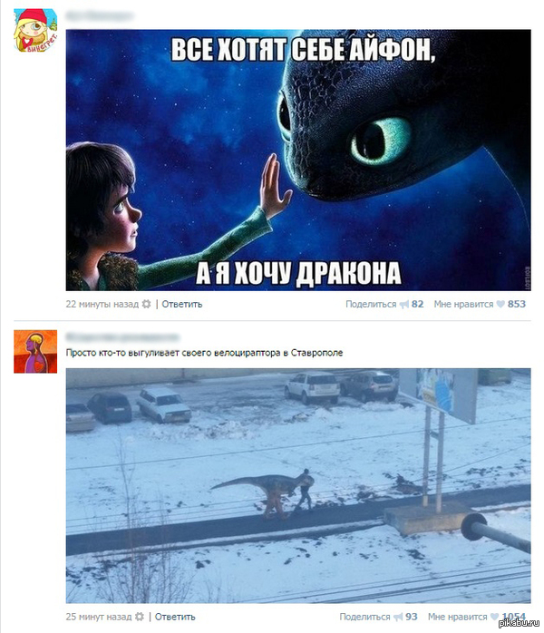This screenshot has width=544, height=633.
Task: Click the gear icon next to 25 минут назад
Action: (x=140, y=617)
